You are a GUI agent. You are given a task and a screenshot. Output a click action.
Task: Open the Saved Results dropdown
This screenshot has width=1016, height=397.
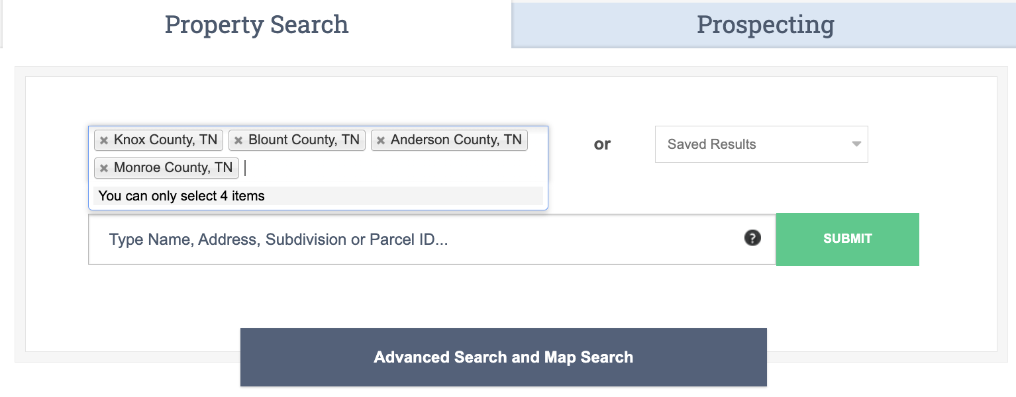click(761, 144)
